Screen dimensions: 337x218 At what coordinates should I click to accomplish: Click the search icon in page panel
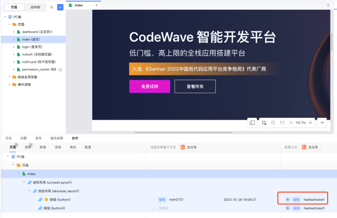51,7
